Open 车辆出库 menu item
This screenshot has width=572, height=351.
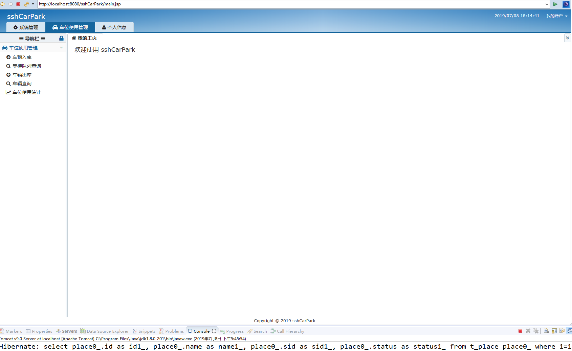22,75
